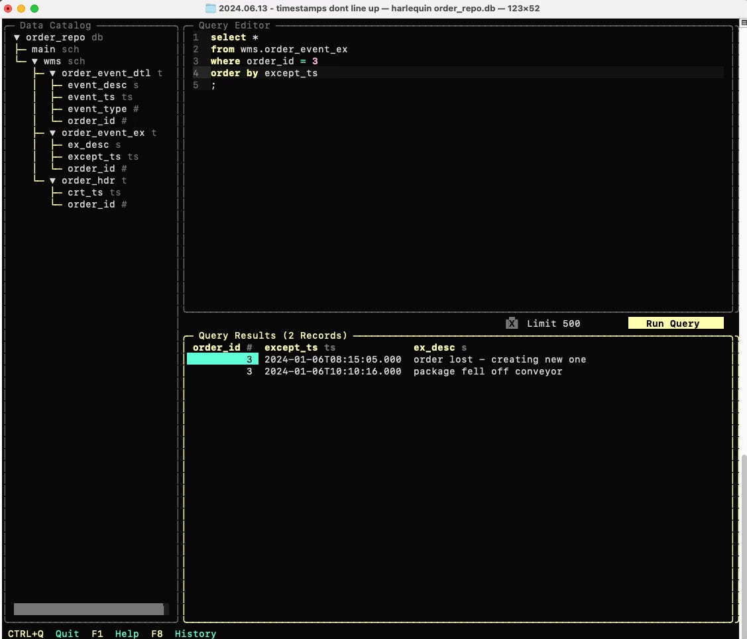Screen dimensions: 747x639
Task: Select highlighted order_id cell in first row
Action: coord(223,359)
